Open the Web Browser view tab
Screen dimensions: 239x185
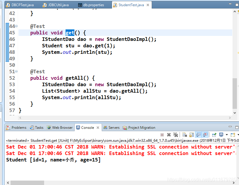(60, 128)
